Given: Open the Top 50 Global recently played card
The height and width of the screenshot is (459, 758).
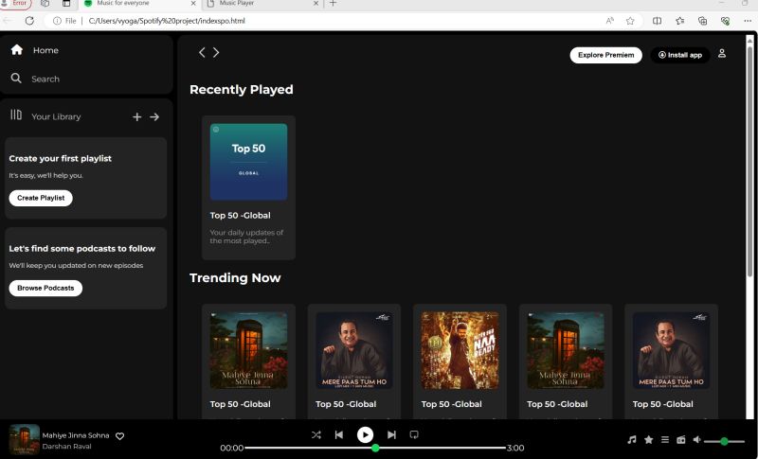Looking at the screenshot, I should pyautogui.click(x=248, y=187).
